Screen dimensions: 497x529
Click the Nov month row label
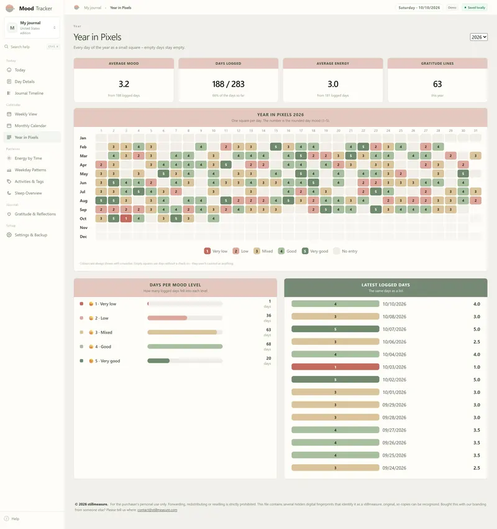point(83,228)
